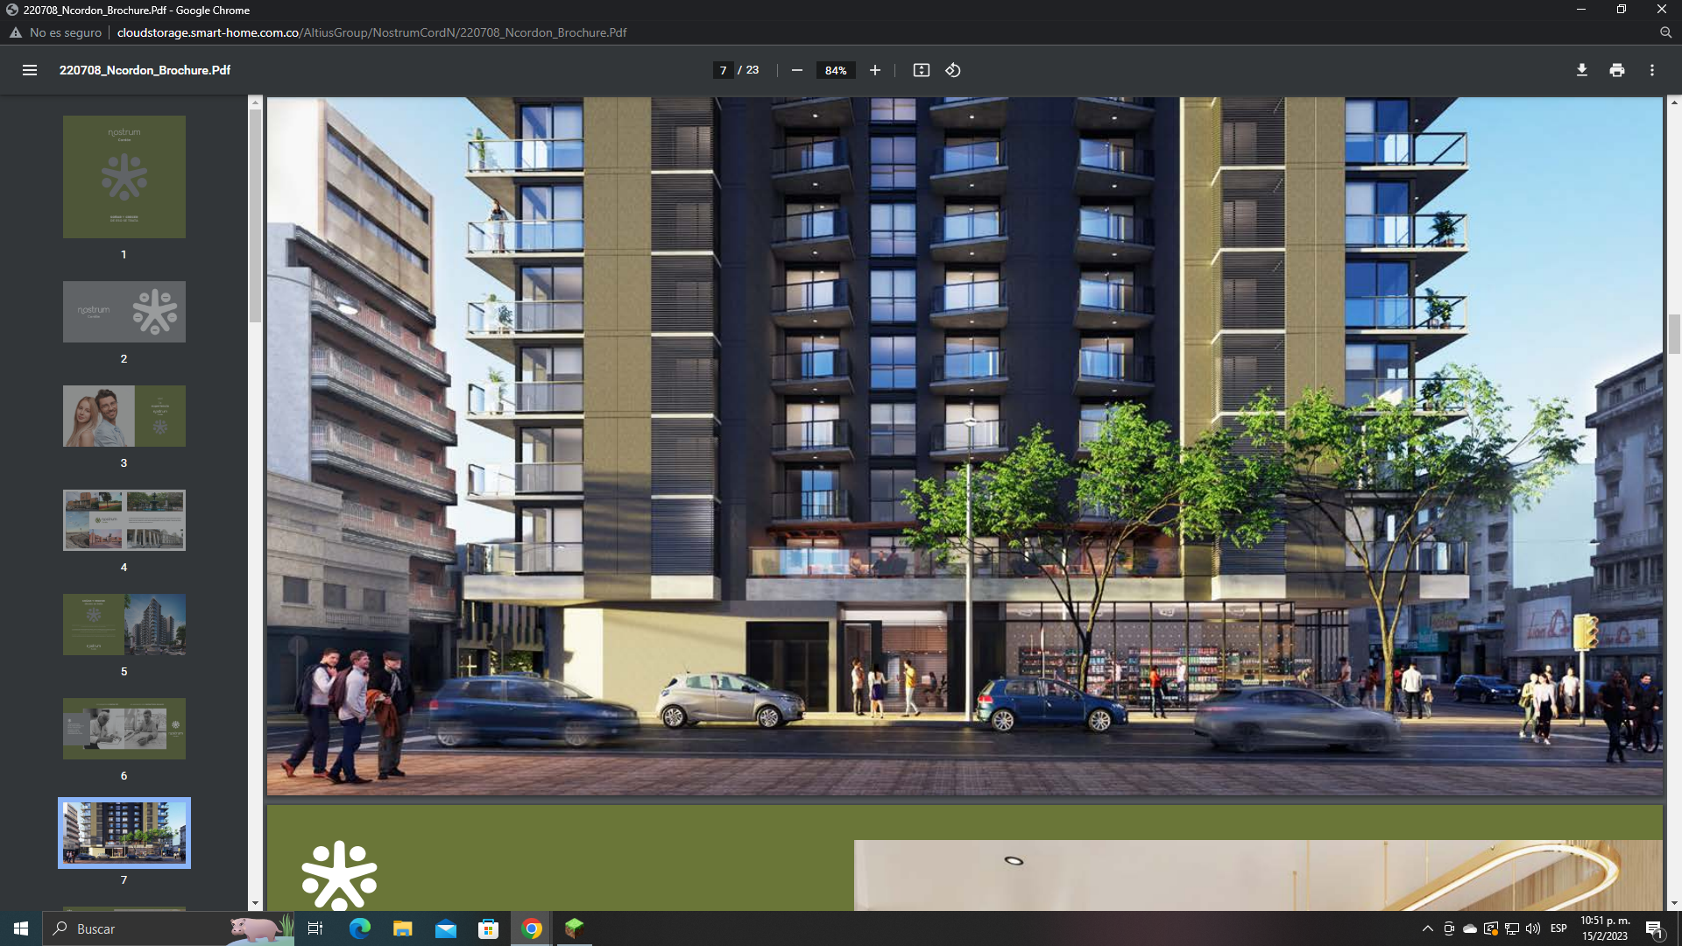
Task: Show hidden system tray icons
Action: (1427, 928)
